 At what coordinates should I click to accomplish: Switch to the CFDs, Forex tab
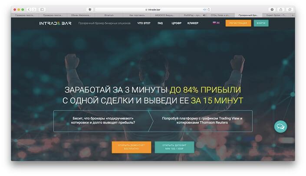(220, 15)
